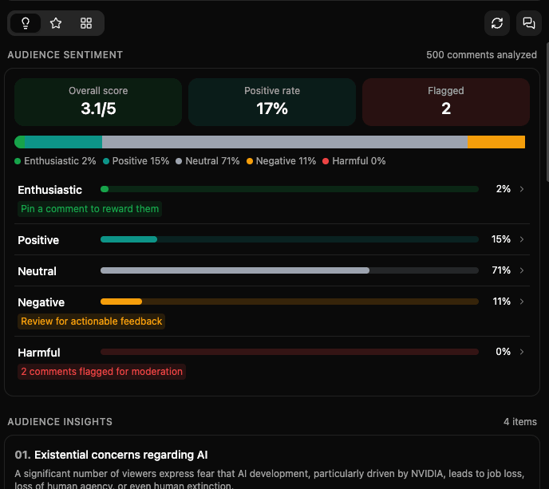Expand the Enthusiastic row chevron
The image size is (549, 489).
click(522, 189)
